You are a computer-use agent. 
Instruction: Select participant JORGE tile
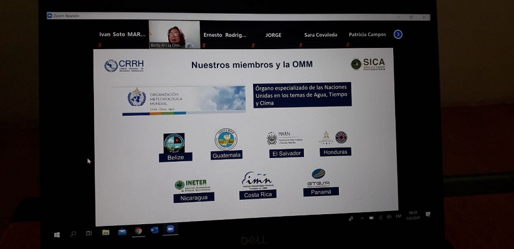coord(274,35)
